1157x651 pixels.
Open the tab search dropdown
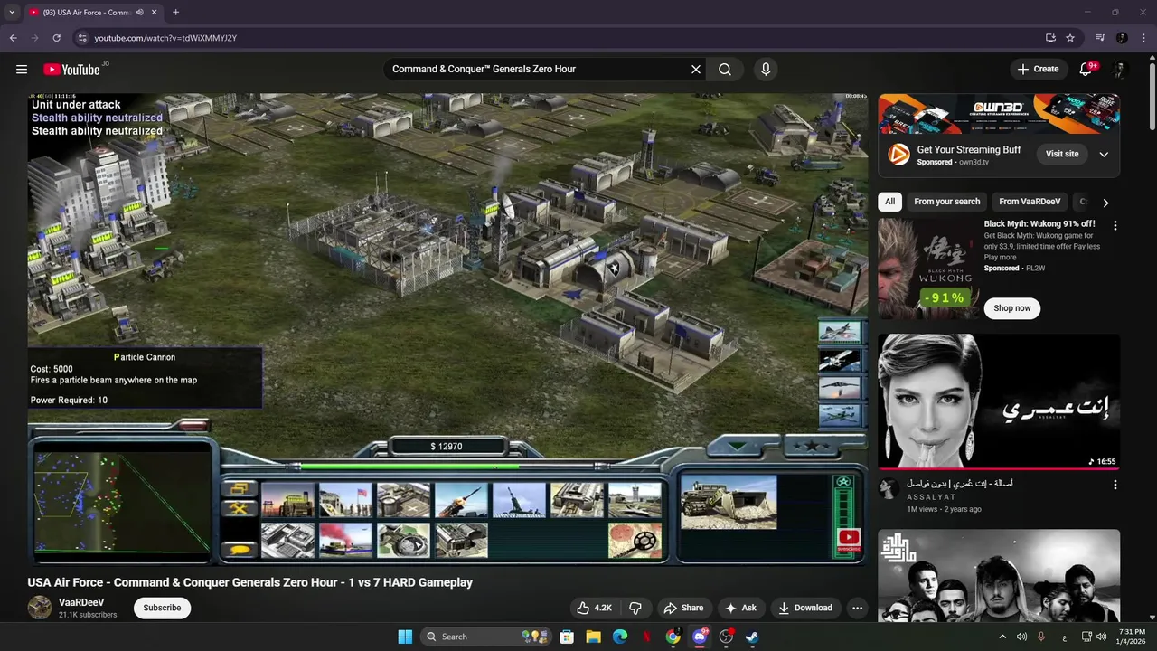[12, 13]
